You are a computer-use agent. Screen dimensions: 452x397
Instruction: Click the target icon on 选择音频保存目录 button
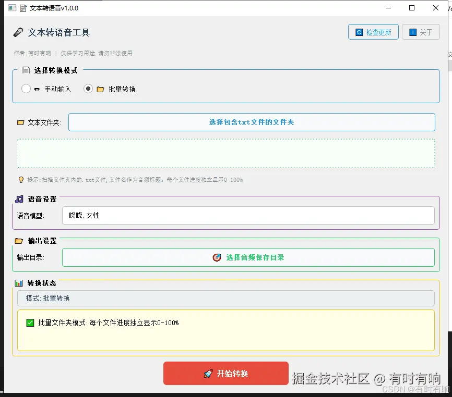[217, 257]
